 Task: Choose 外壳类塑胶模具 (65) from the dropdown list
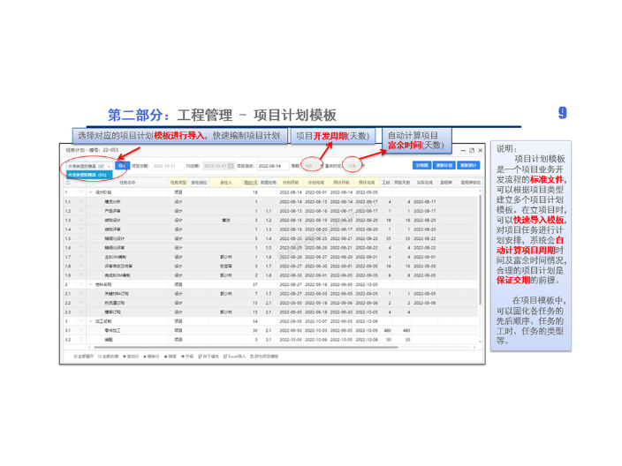(89, 175)
